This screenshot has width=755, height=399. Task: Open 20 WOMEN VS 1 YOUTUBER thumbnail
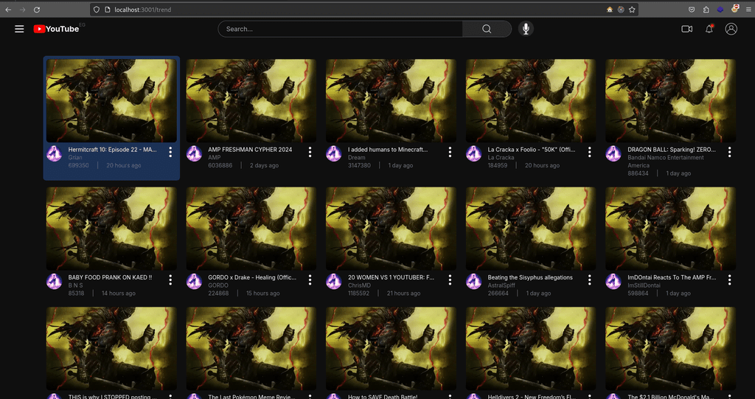pyautogui.click(x=391, y=229)
